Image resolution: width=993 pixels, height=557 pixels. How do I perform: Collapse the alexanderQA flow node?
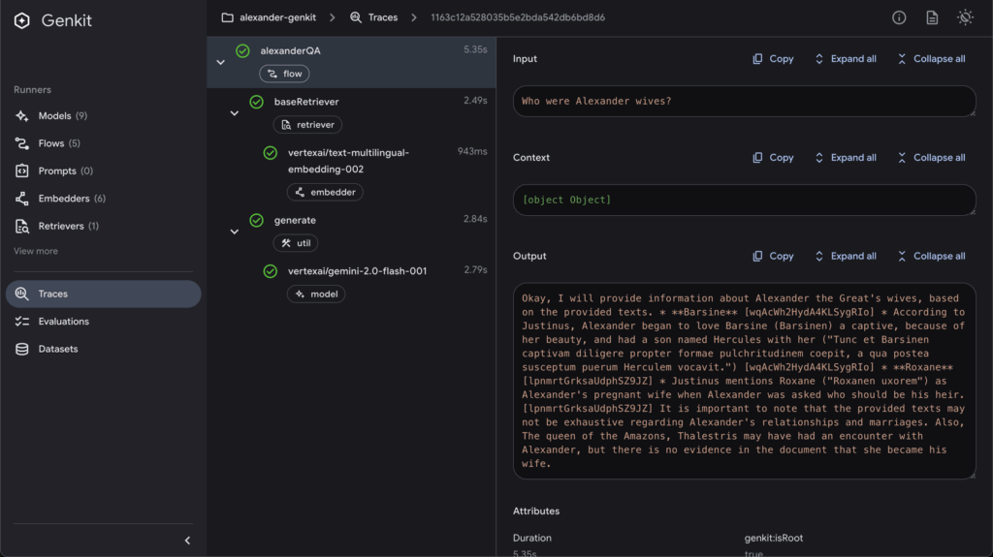pos(220,62)
